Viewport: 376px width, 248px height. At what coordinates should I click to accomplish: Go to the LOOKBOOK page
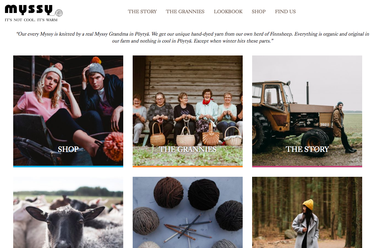(228, 12)
